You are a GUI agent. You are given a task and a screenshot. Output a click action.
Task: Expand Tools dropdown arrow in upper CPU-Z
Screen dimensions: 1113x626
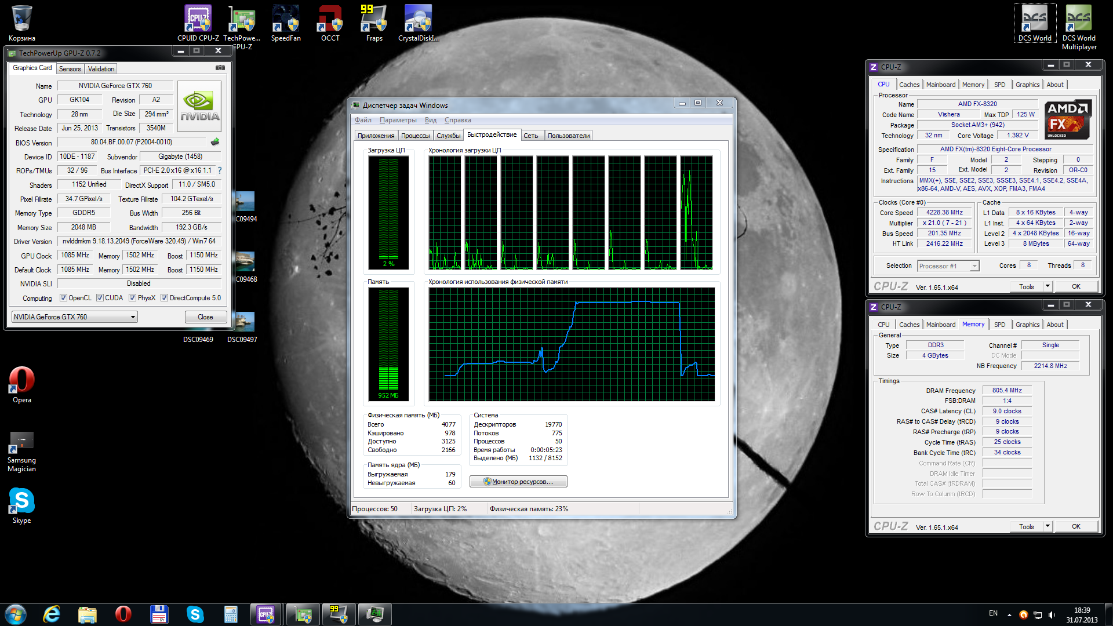(x=1047, y=286)
